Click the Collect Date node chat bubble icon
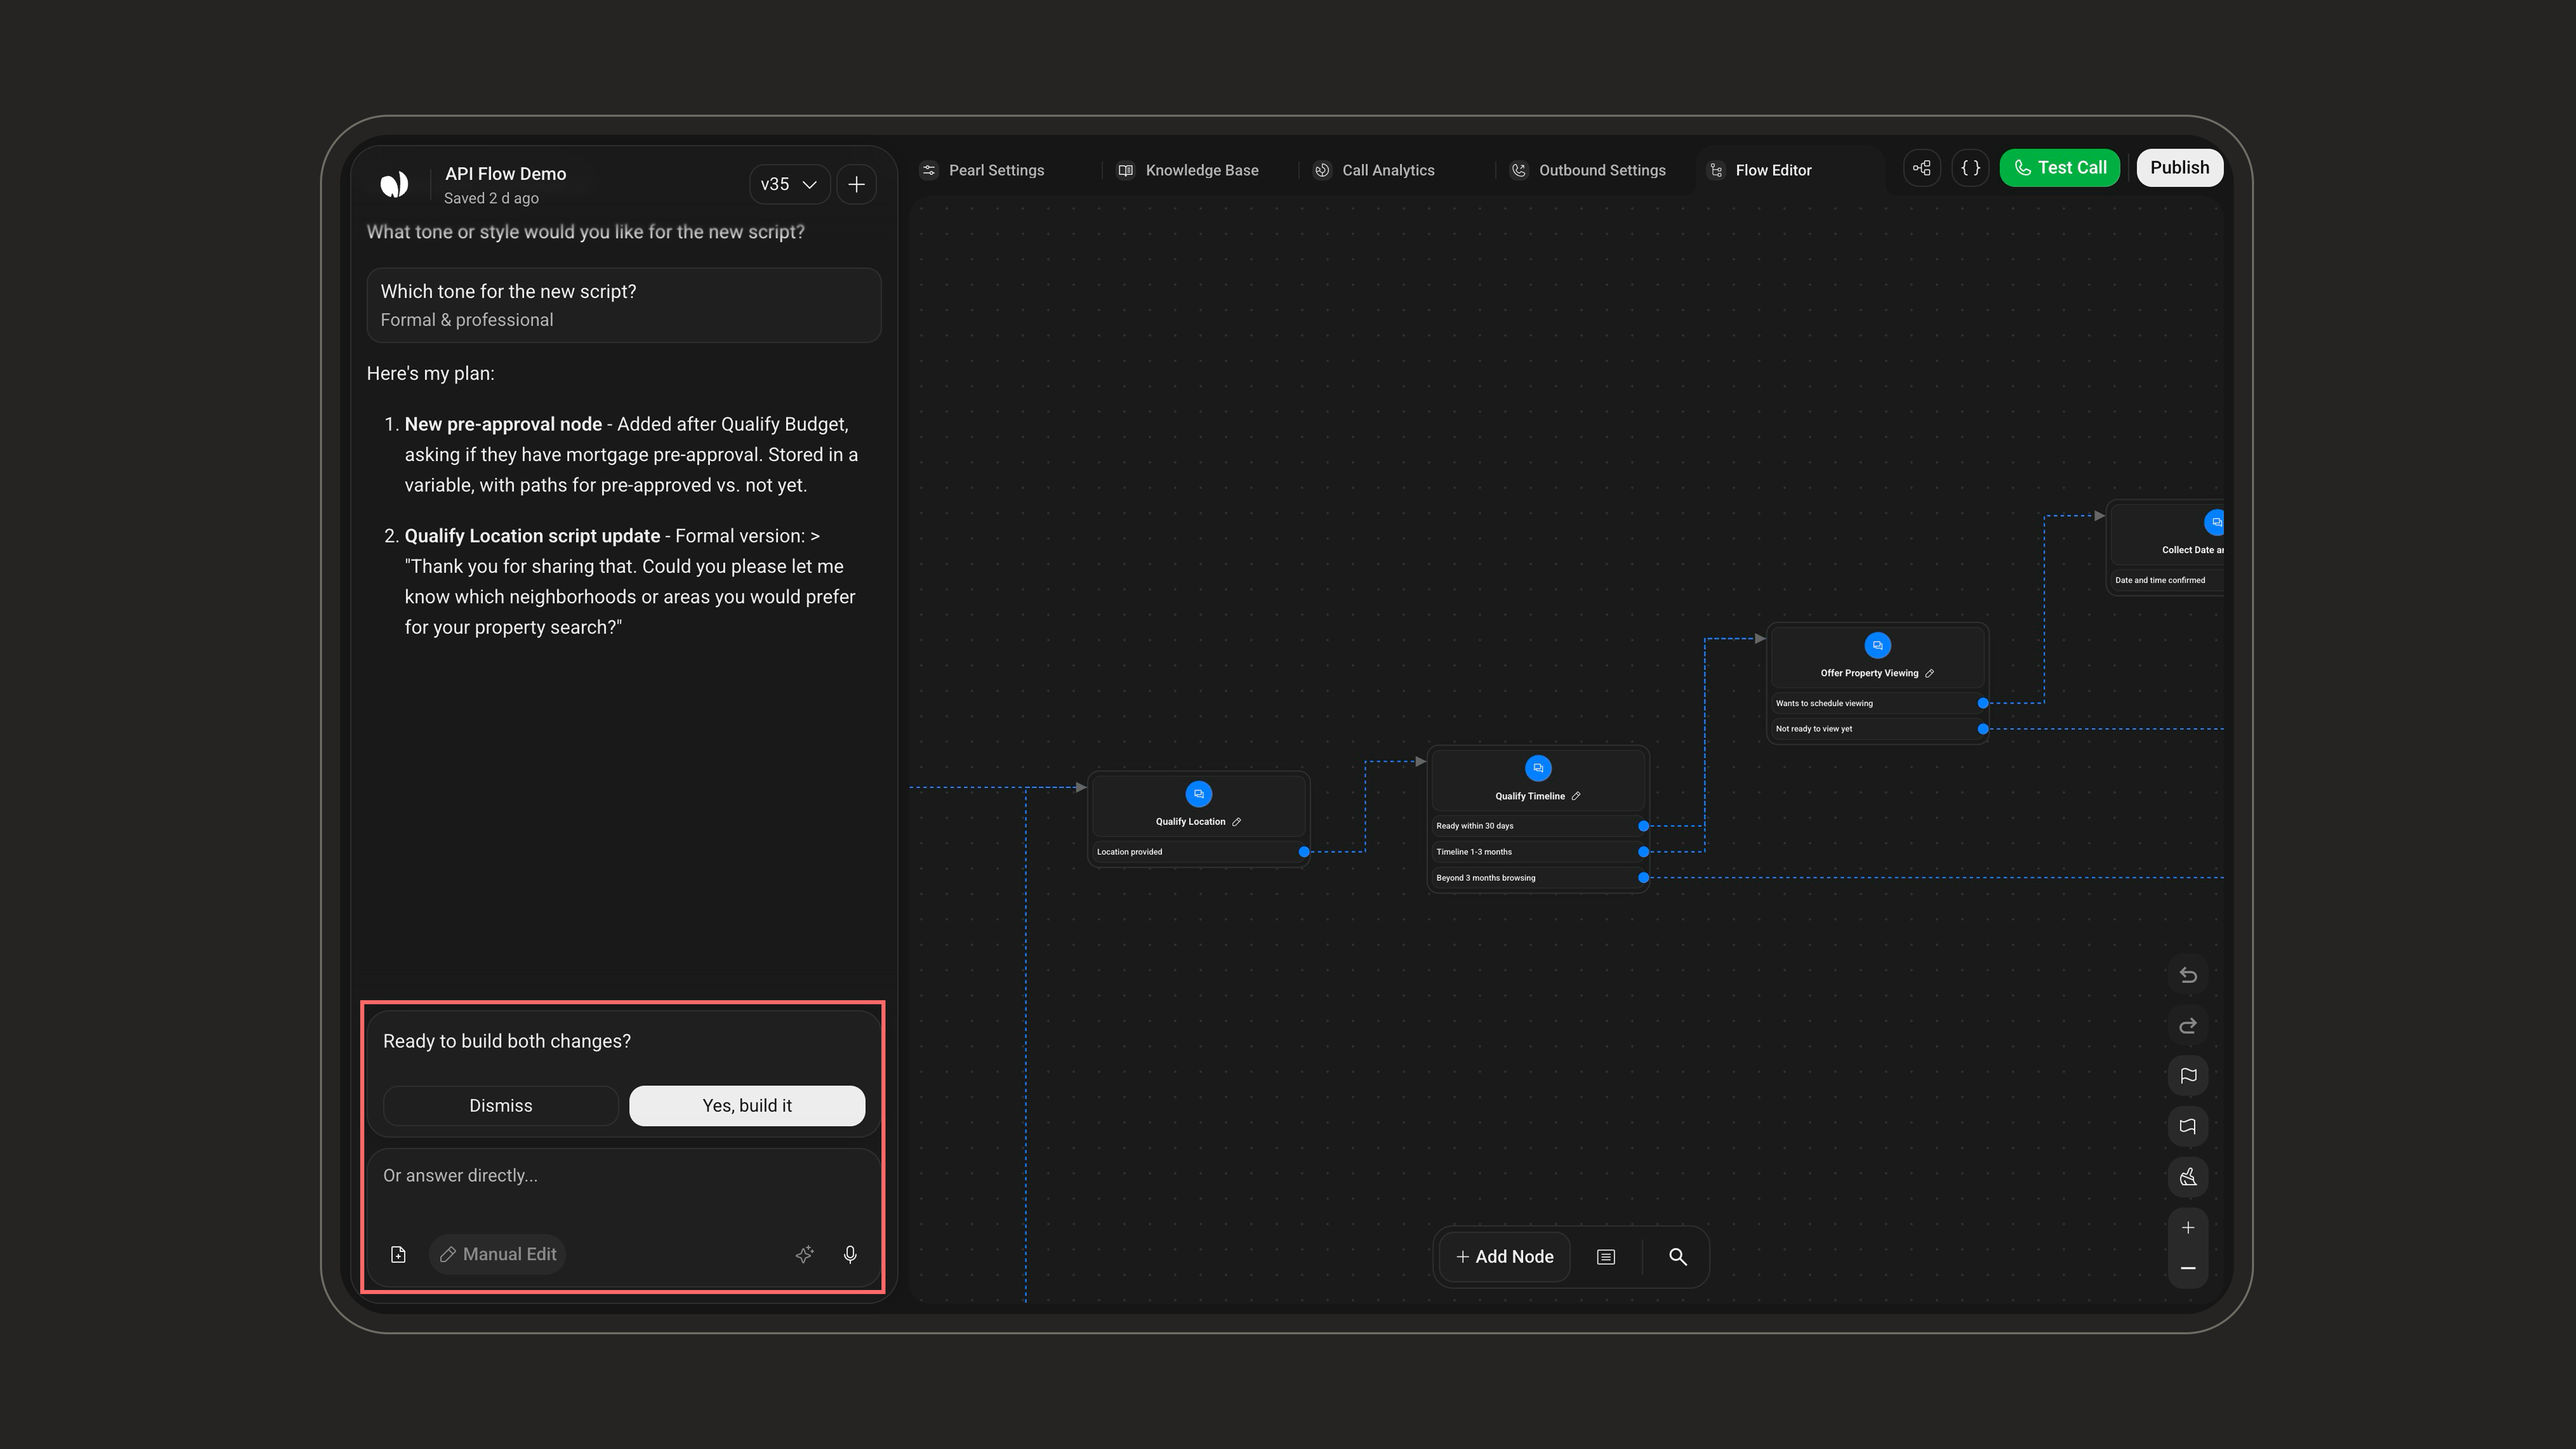 click(x=2215, y=522)
